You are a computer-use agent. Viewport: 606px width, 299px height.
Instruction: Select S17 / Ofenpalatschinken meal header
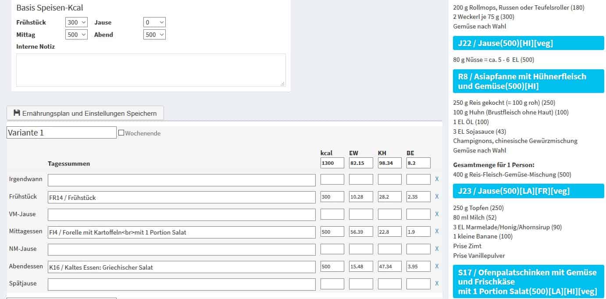528,281
